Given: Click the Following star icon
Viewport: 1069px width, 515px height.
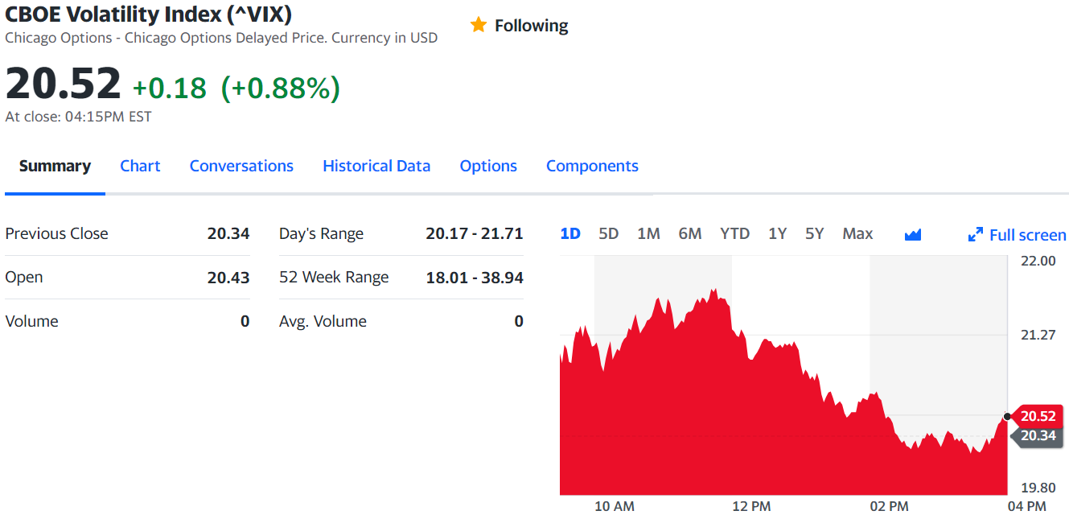Looking at the screenshot, I should 479,25.
